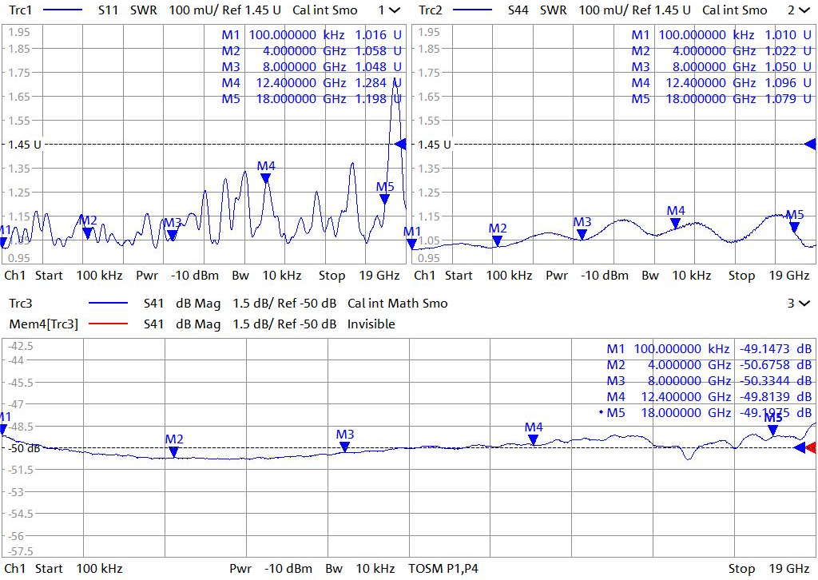This screenshot has height=580, width=818.
Task: Click the blue 1.45 U reference triangle in S11 diagram
Action: coord(401,144)
